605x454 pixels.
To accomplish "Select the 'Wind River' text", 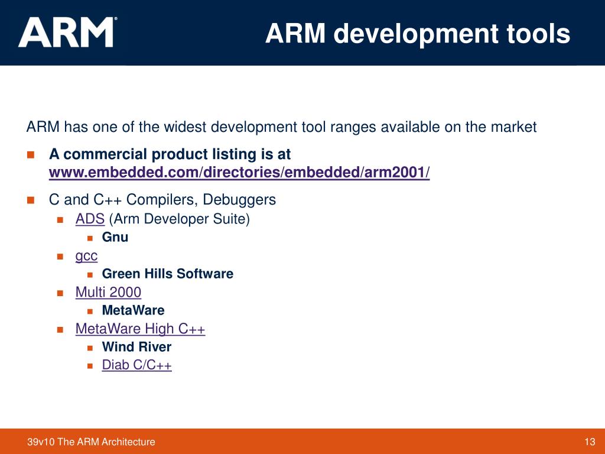I will click(136, 346).
